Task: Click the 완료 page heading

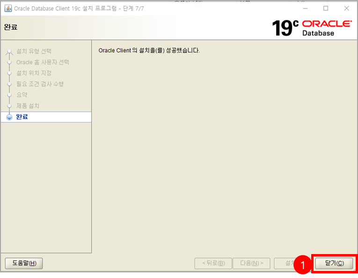Action: (x=10, y=27)
